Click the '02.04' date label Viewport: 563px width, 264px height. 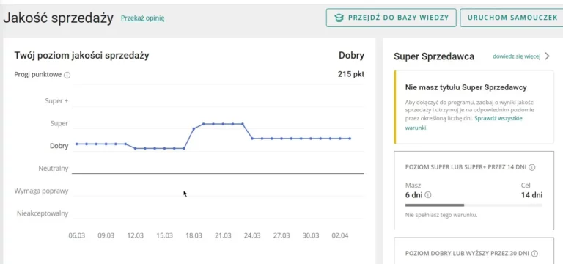[x=340, y=235]
